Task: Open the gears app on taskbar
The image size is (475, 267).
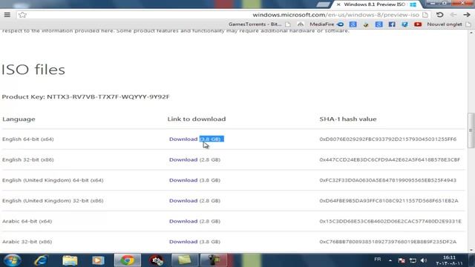Action: click(x=157, y=260)
